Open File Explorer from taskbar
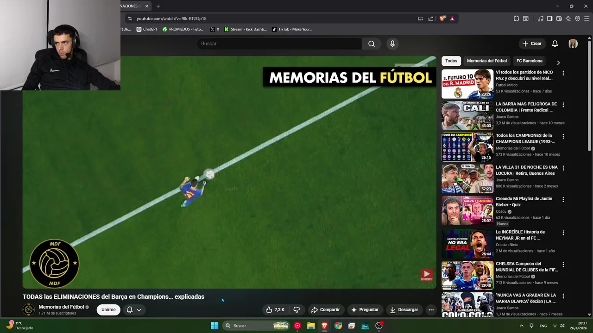Viewport: 593px width, 333px height. 311,326
